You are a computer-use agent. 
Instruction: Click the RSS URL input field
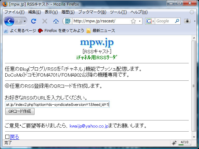[57, 104]
